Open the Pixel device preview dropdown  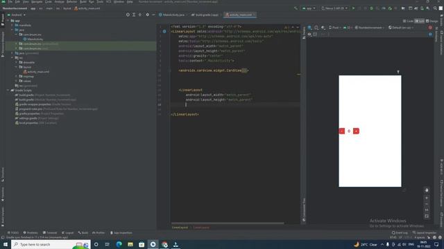tap(334, 28)
